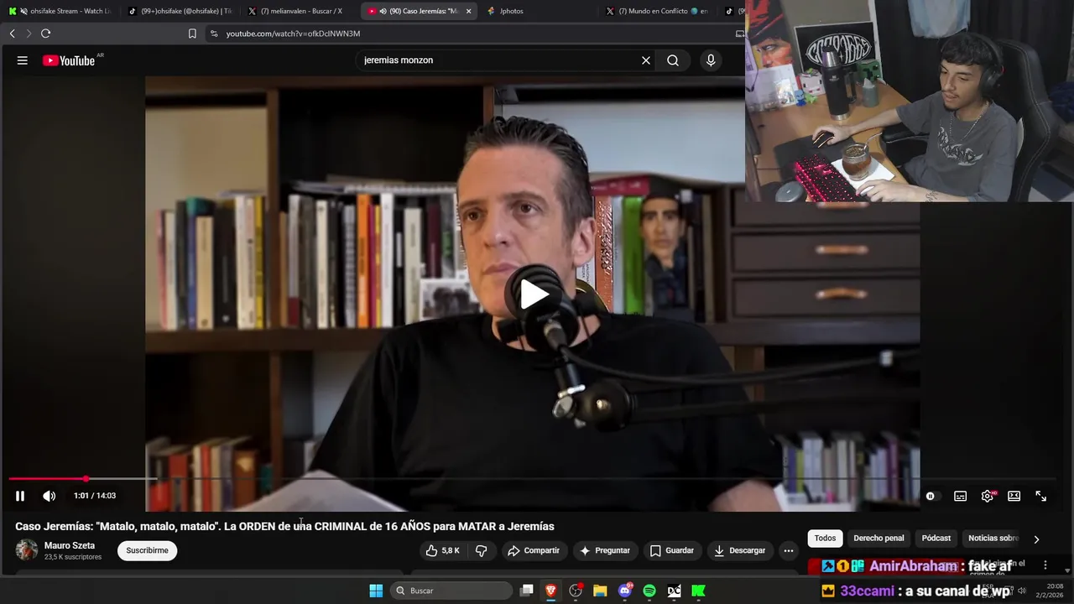Screen dimensions: 1074x604
Task: Subscribe using the 'Suscribirme' button
Action: click(147, 550)
